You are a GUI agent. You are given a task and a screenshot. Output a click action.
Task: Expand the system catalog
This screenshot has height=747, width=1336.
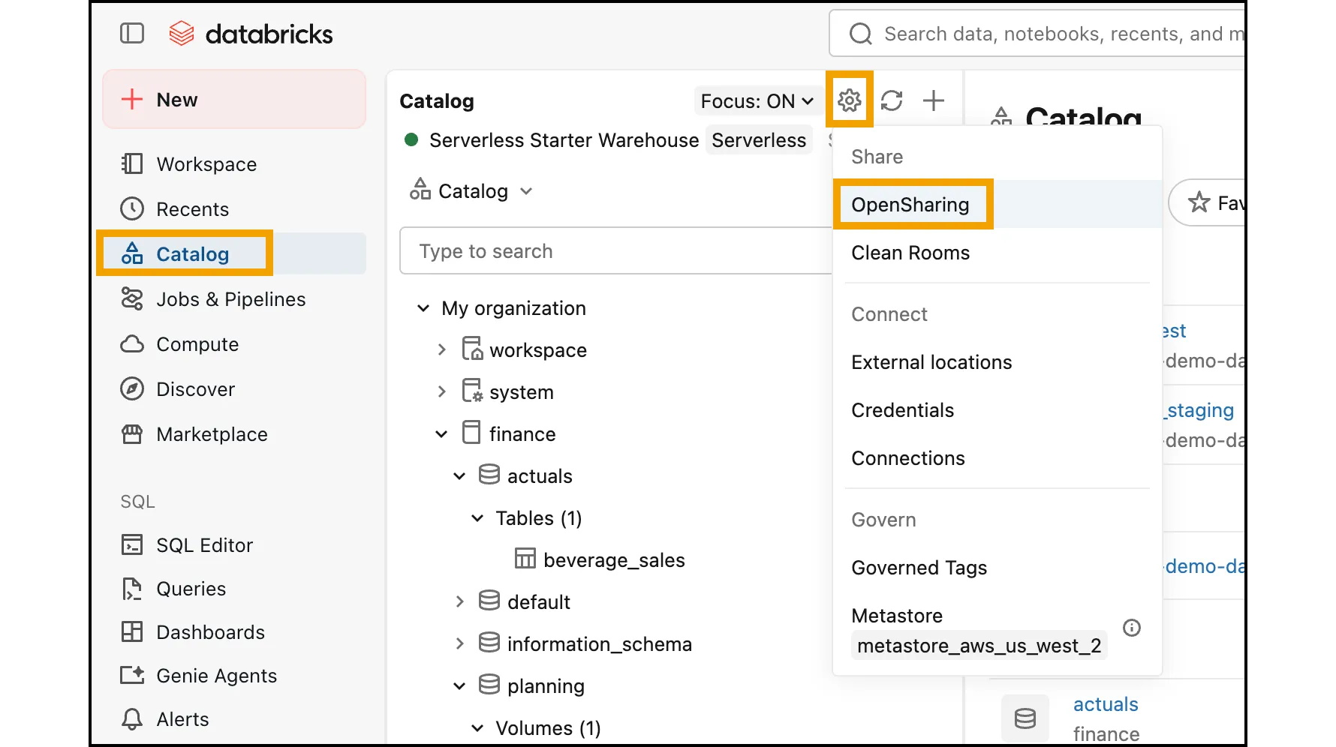coord(441,392)
